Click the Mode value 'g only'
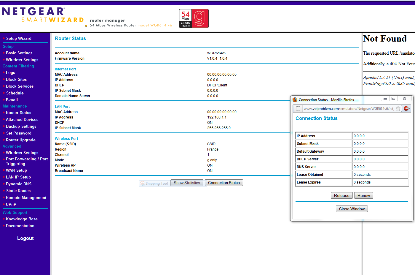The width and height of the screenshot is (415, 275). 212,160
